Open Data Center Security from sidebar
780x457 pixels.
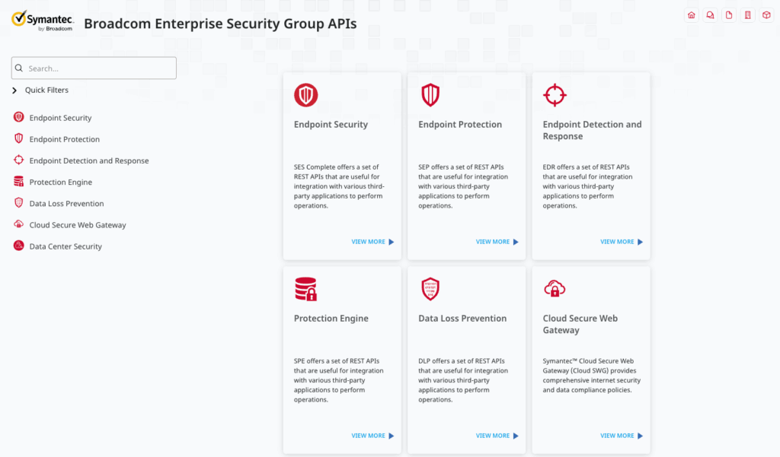pyautogui.click(x=66, y=246)
